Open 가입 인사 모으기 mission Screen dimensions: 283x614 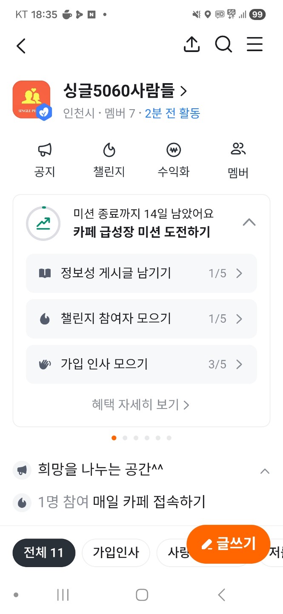(141, 364)
